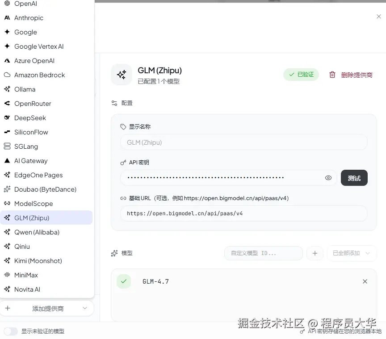Screen dimensions: 386x339
Task: Click the AI Gateway triangle icon
Action: point(7,160)
